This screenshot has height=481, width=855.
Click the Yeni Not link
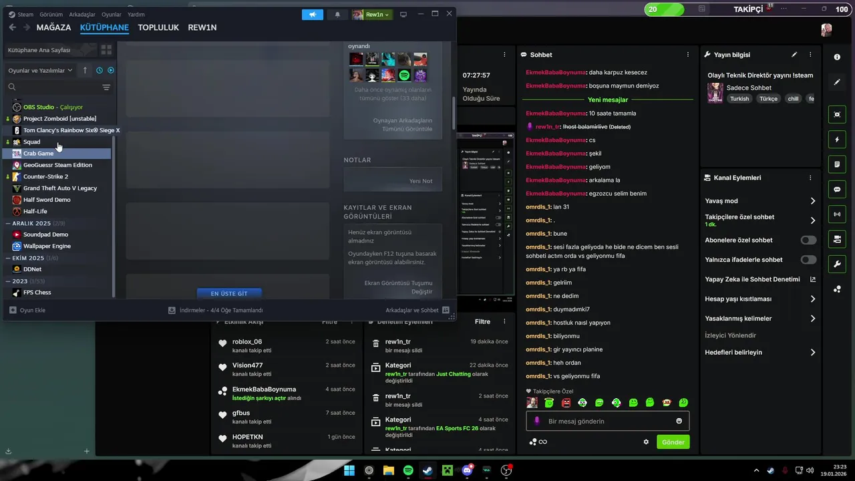point(421,181)
